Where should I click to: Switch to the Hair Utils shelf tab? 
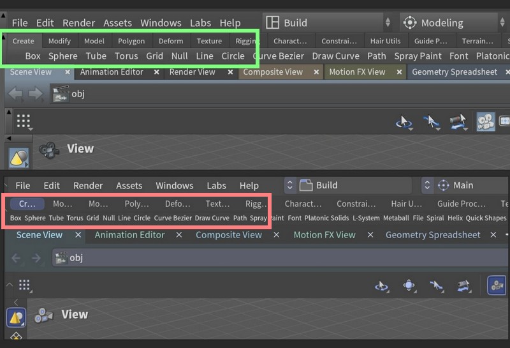click(385, 41)
